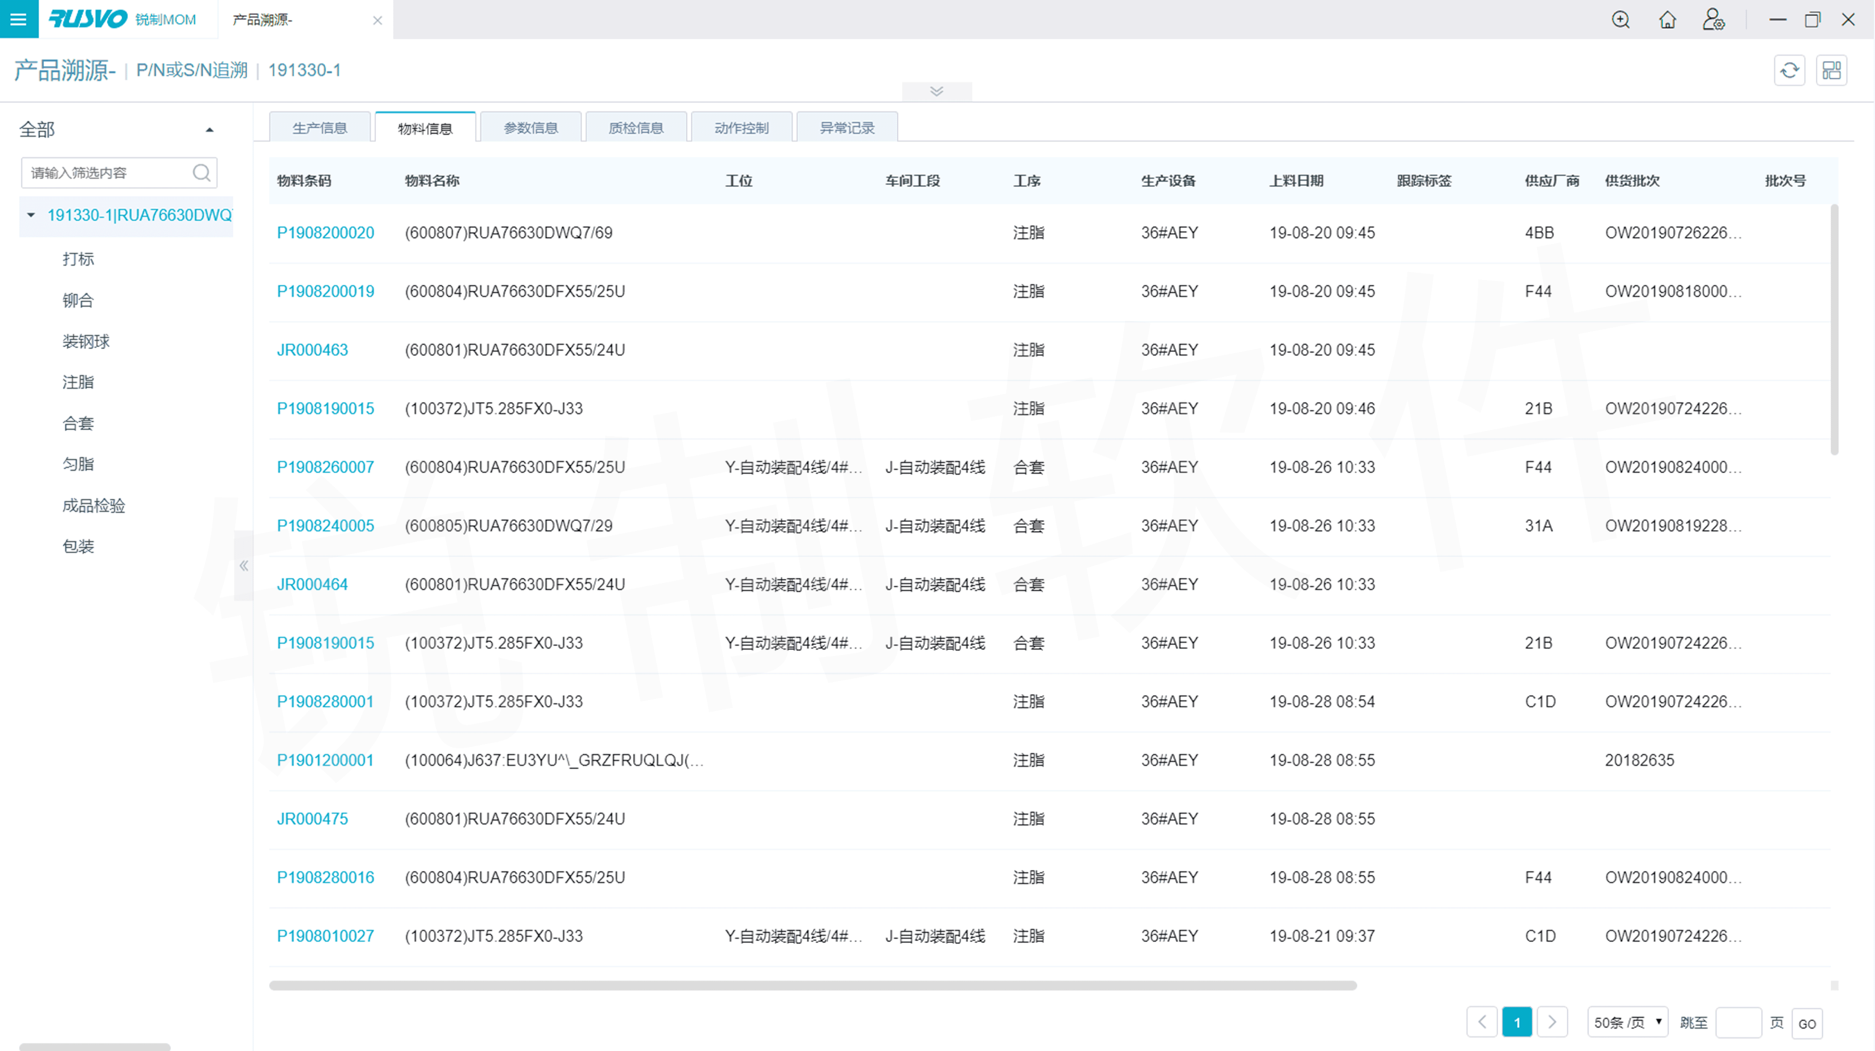Open the user settings icon
Screen dimensions: 1875x1051
[1714, 20]
